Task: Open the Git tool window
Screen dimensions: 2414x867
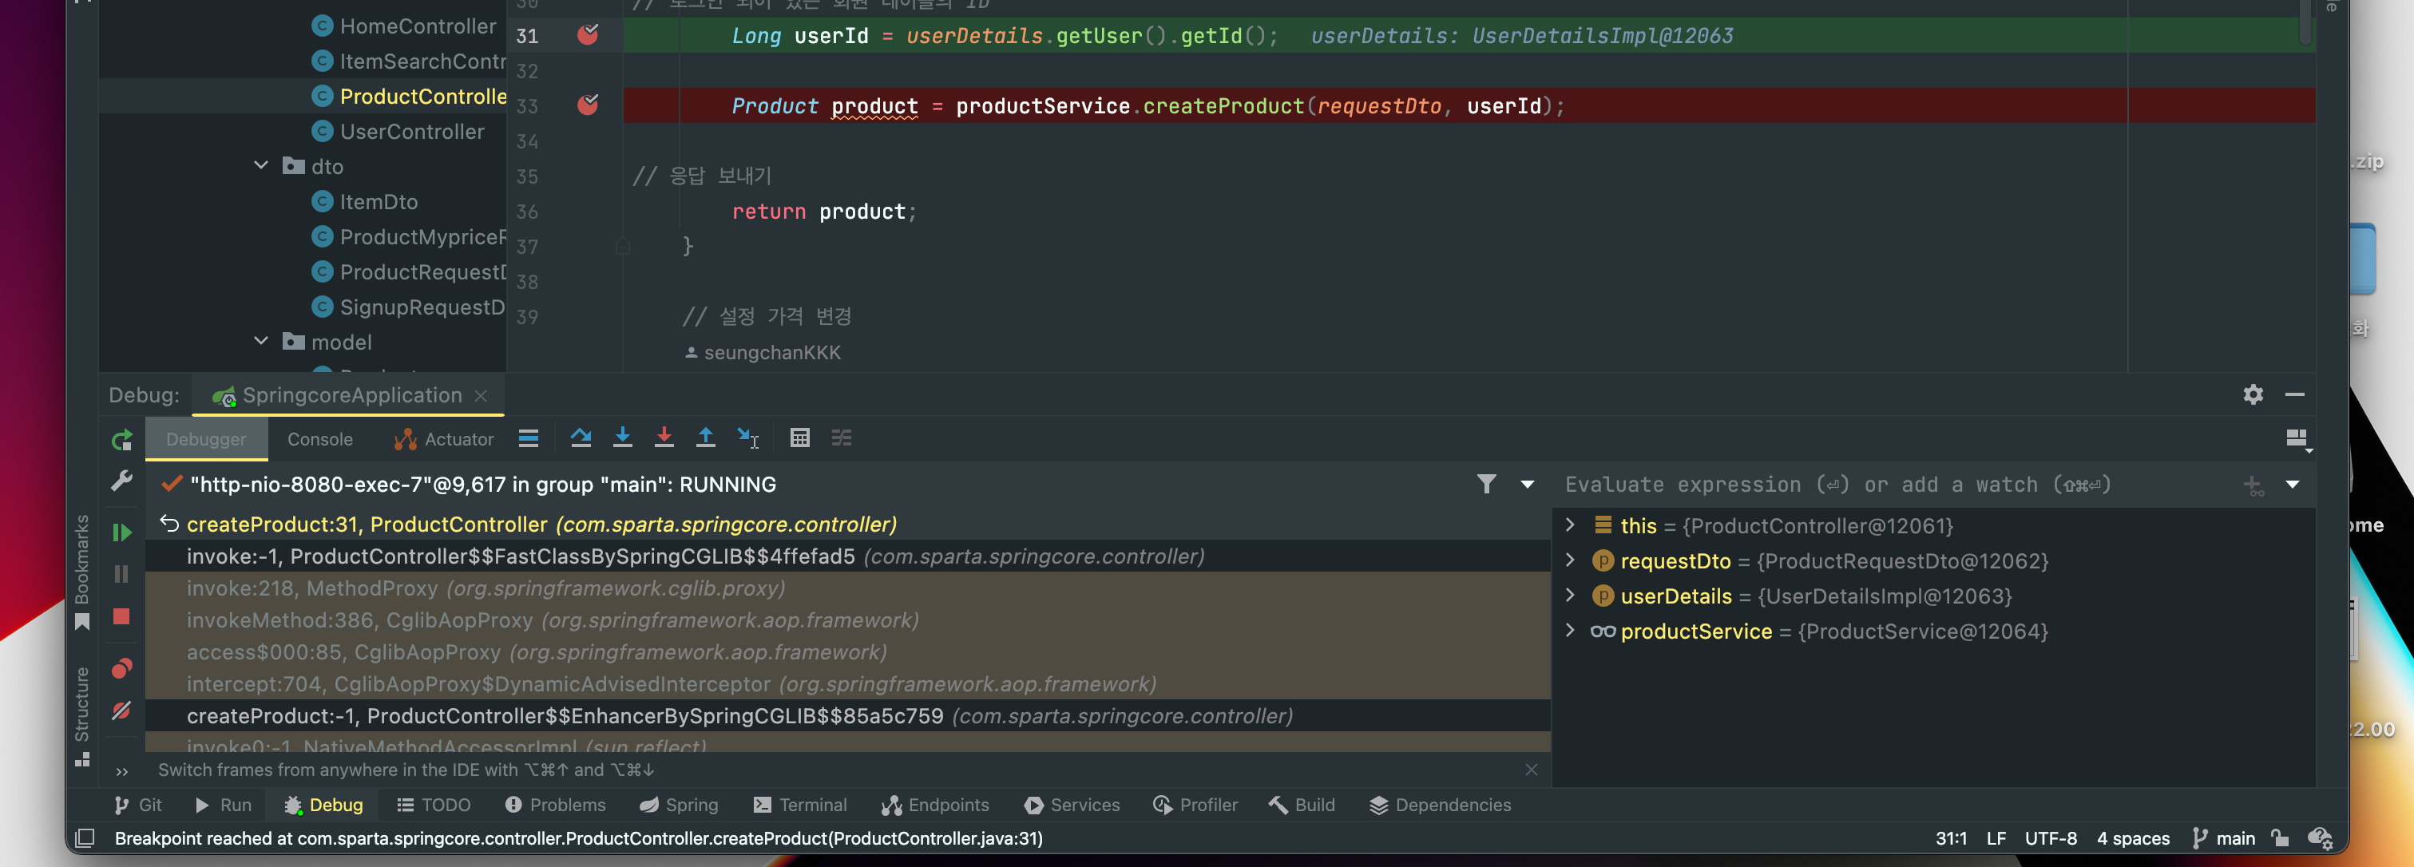Action: point(137,804)
